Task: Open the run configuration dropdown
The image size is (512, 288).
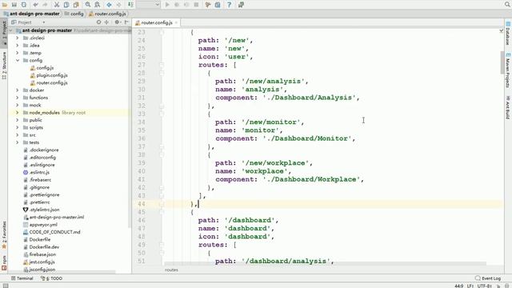Action: pyautogui.click(x=148, y=5)
